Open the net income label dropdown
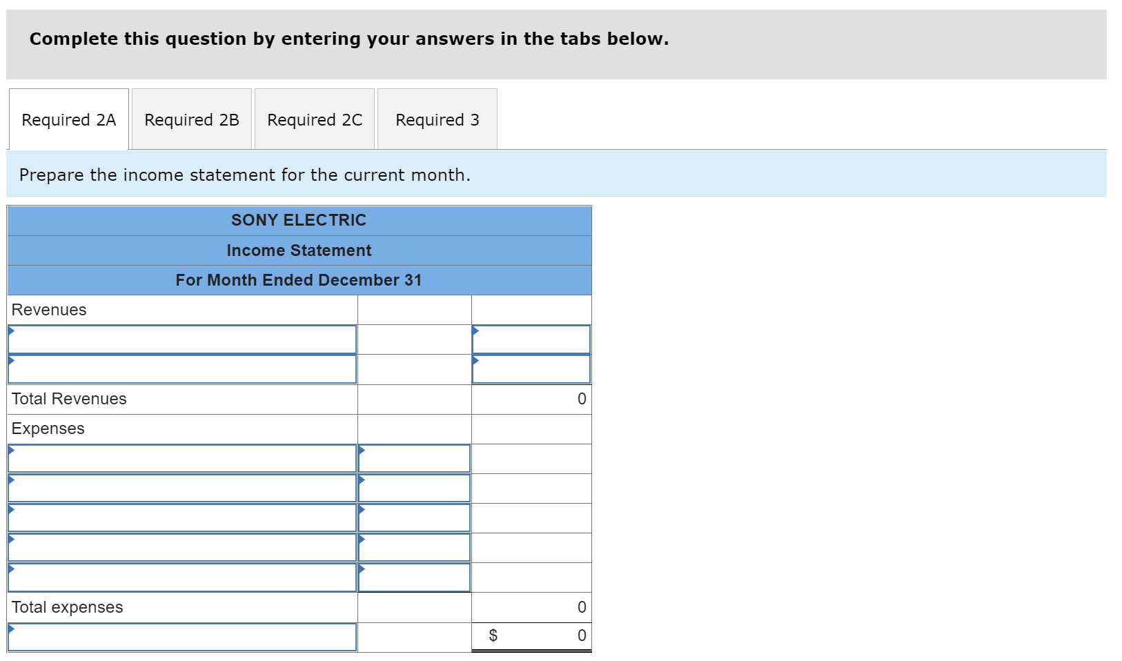The width and height of the screenshot is (1122, 661). [x=181, y=637]
